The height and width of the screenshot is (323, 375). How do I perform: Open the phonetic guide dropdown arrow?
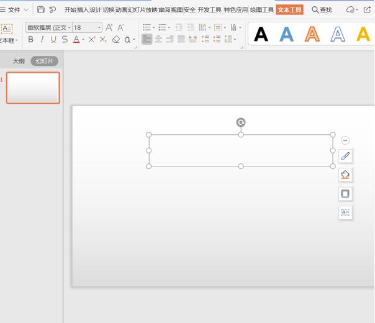pyautogui.click(x=134, y=40)
